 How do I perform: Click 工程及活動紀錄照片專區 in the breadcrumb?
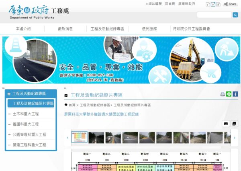pyautogui.click(x=132, y=105)
